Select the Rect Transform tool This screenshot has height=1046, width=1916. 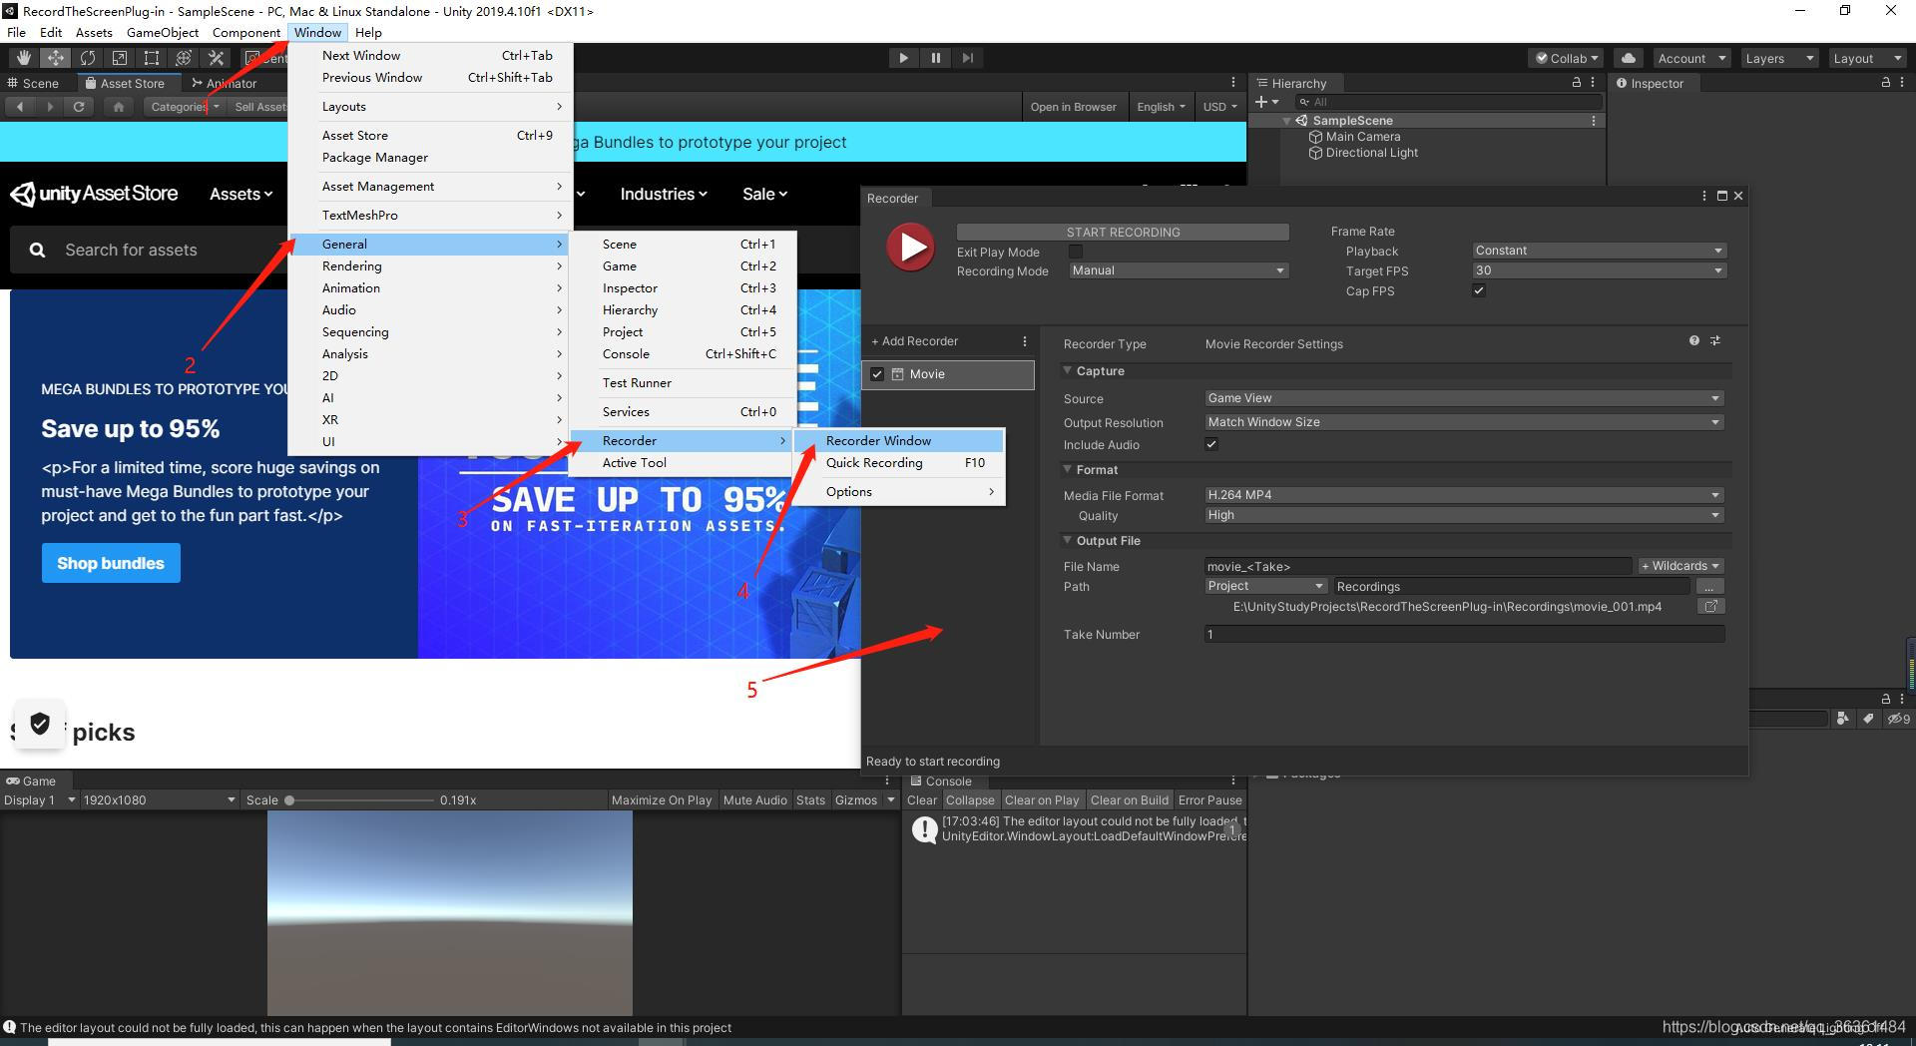click(x=152, y=58)
